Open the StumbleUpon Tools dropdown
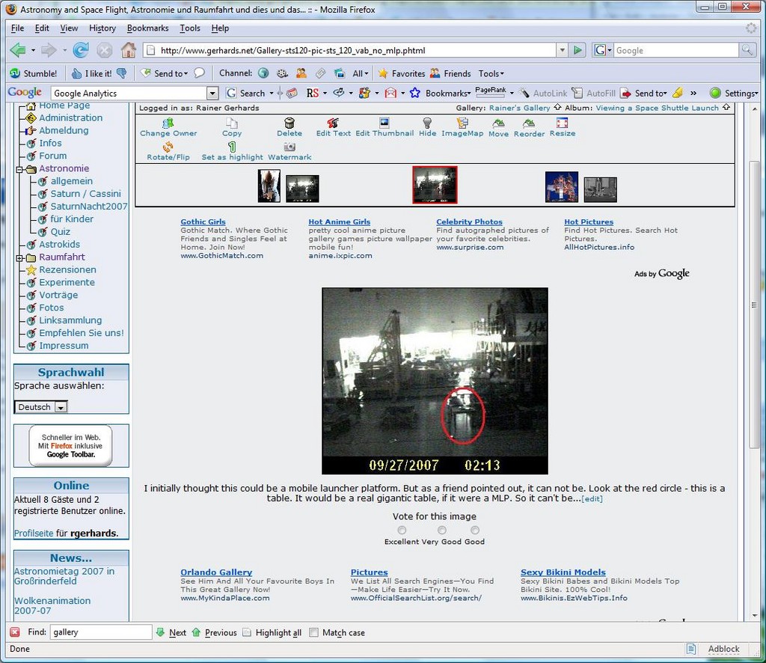The image size is (766, 663). 491,73
